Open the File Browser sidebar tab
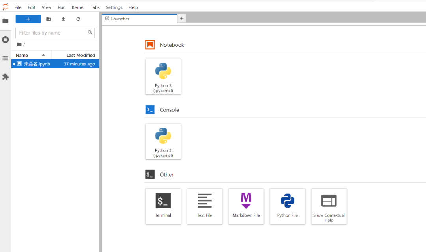 pos(6,21)
